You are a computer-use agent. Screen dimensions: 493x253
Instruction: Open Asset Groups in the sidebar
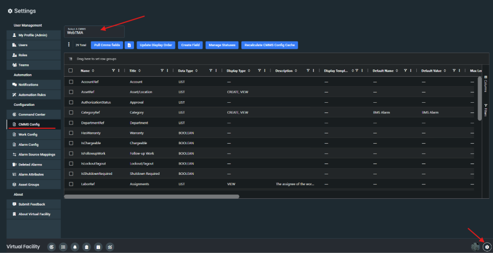[34, 185]
